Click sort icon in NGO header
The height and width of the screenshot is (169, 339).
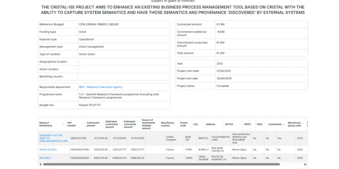click(264, 124)
